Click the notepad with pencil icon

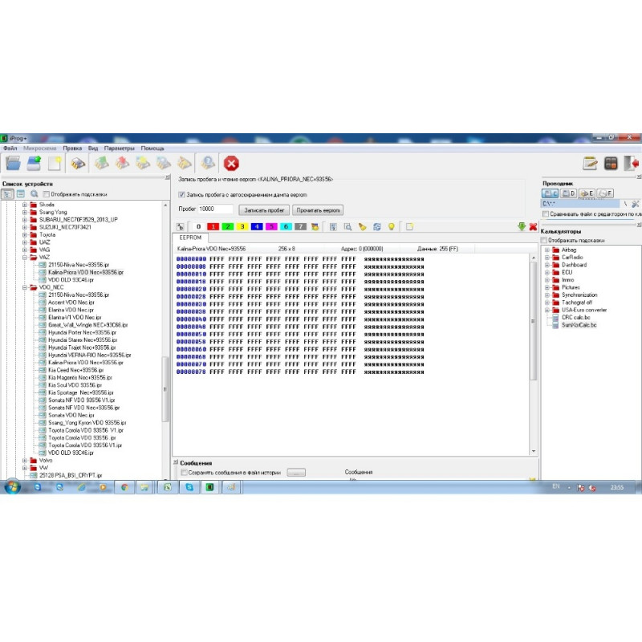click(591, 164)
